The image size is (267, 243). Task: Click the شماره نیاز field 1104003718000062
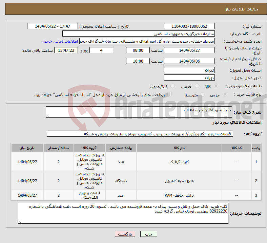tap(189, 26)
